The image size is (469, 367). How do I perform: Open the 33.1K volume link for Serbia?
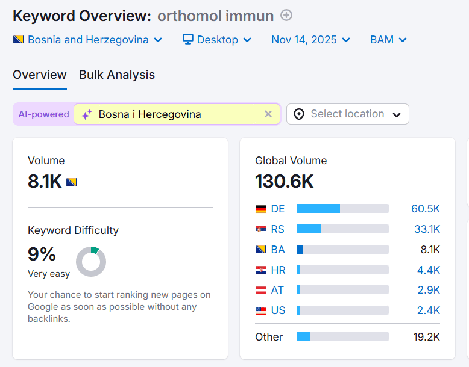coord(427,229)
